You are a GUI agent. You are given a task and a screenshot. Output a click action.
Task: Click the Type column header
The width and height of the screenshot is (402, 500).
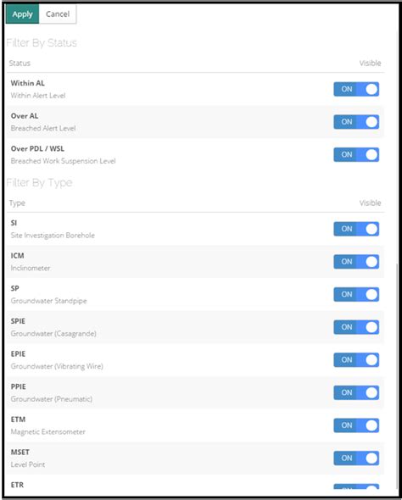pos(17,203)
